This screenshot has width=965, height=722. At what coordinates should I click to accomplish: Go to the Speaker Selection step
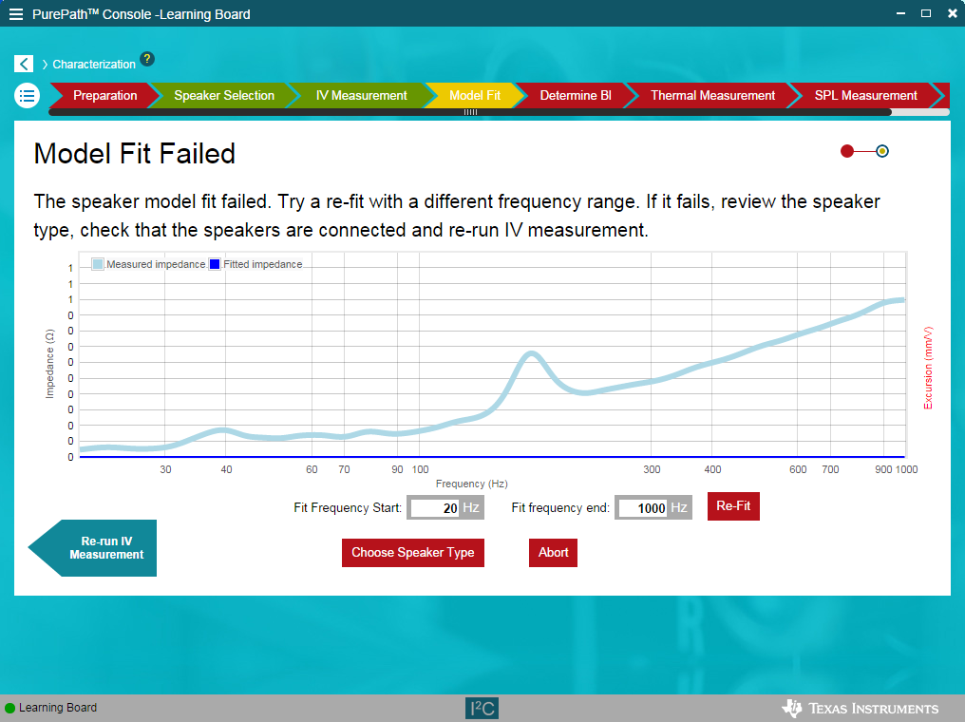[x=224, y=95]
